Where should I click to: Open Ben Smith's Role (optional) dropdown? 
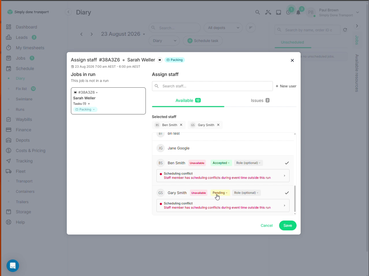tap(248, 163)
